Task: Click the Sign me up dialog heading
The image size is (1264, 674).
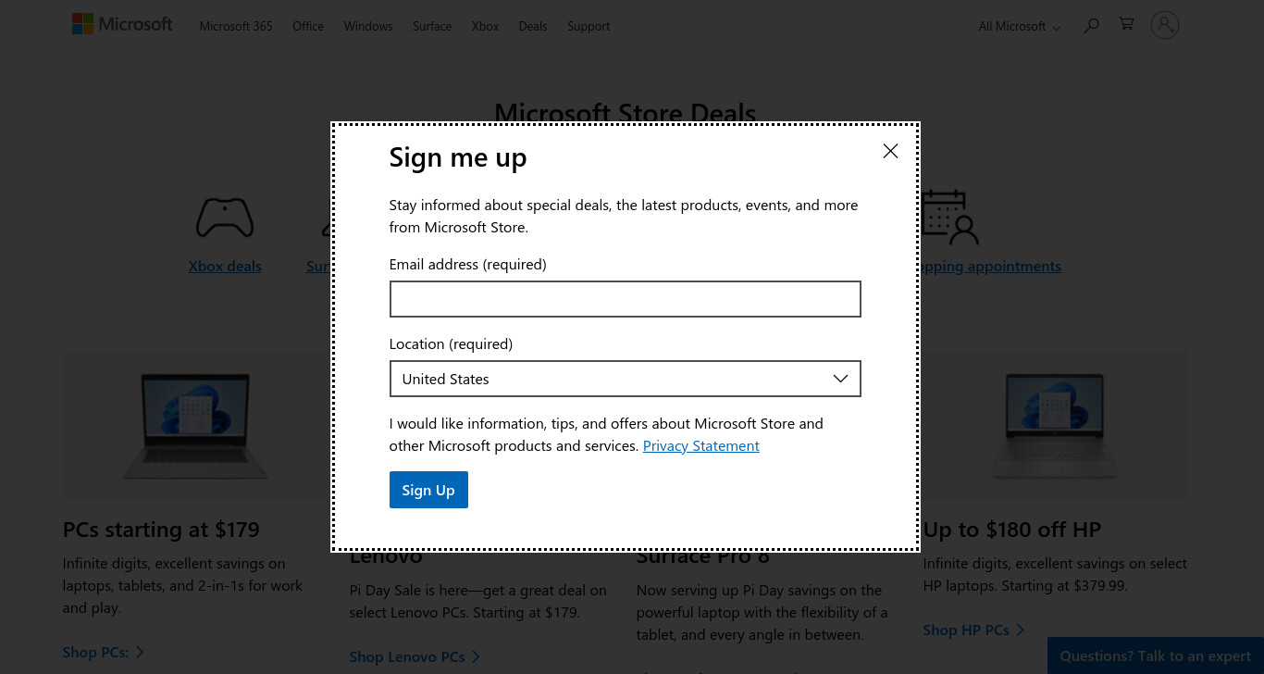Action: coord(458,157)
